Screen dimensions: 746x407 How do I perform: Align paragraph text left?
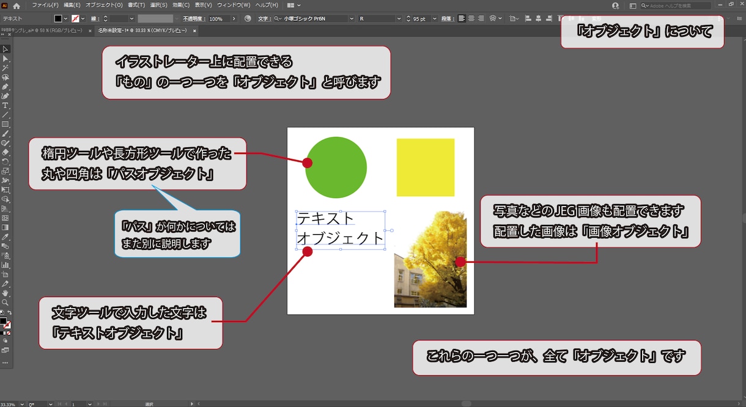point(462,18)
